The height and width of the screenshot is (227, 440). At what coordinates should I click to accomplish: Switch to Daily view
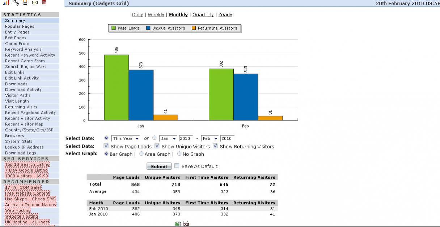137,15
